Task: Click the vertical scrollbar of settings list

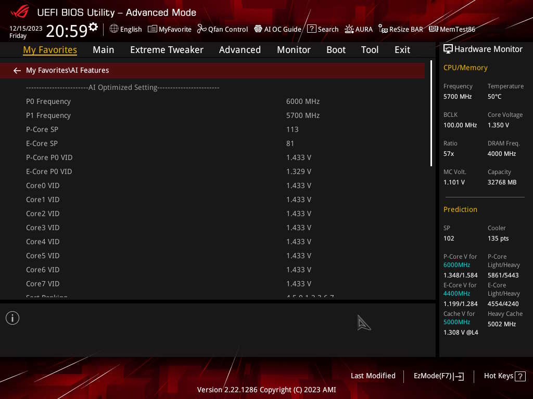Action: click(x=431, y=113)
